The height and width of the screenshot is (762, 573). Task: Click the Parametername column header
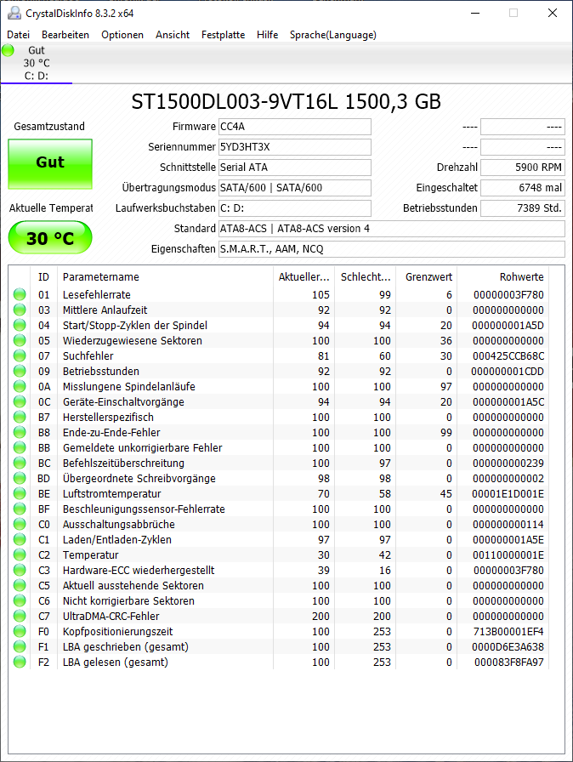tap(165, 277)
